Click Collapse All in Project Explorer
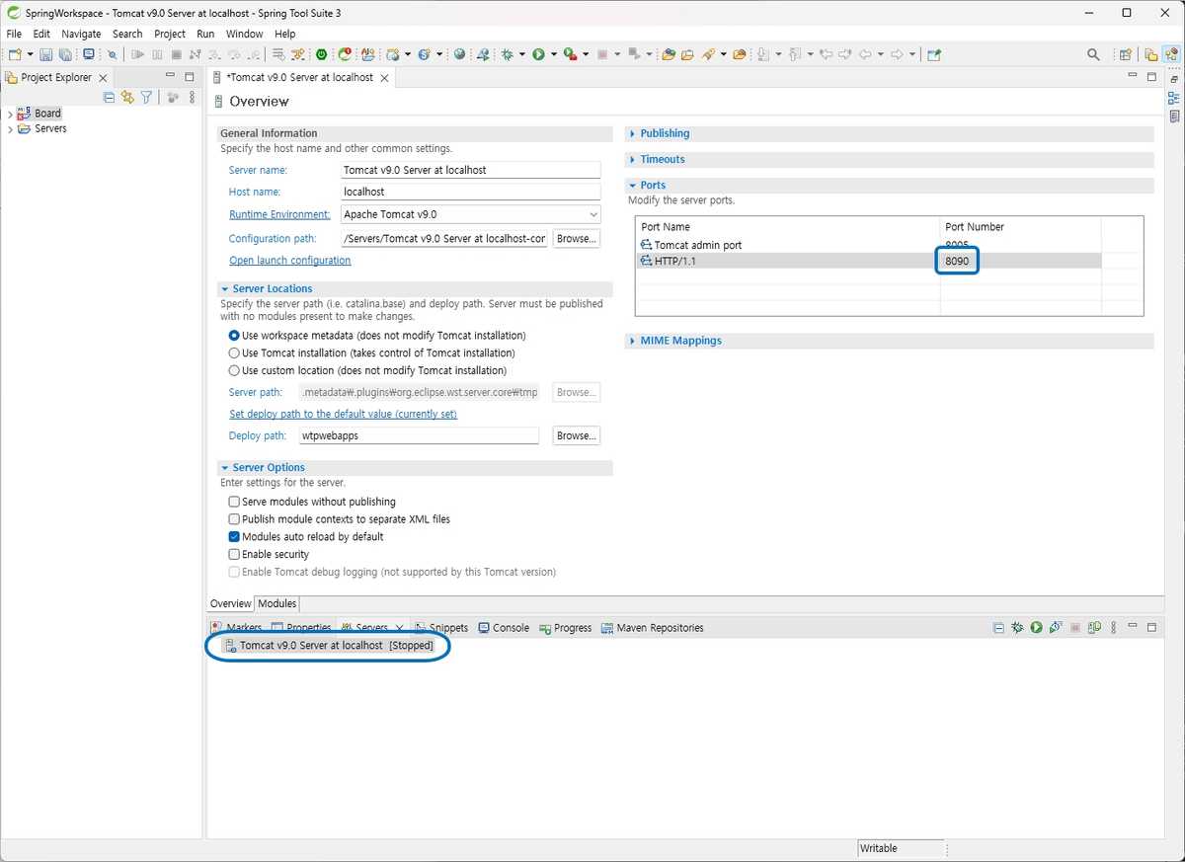This screenshot has height=862, width=1185. point(110,97)
